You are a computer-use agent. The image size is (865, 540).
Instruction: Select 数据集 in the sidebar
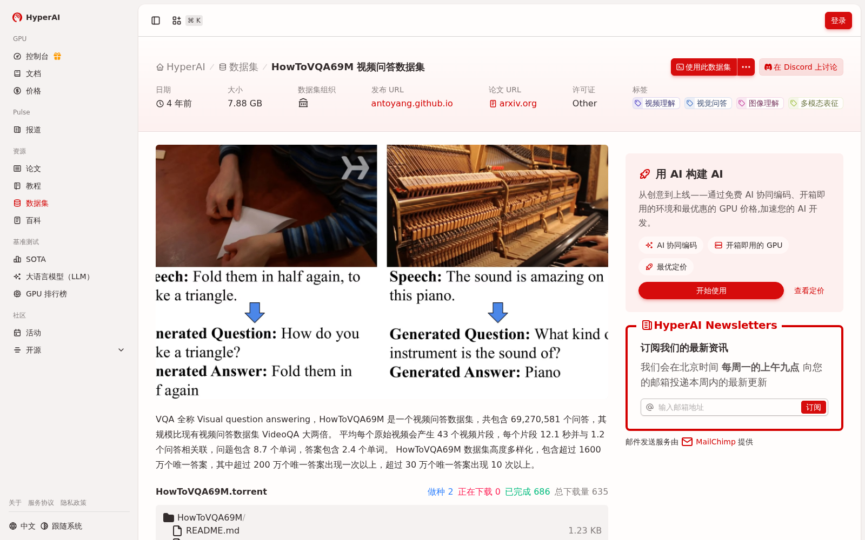pos(37,203)
